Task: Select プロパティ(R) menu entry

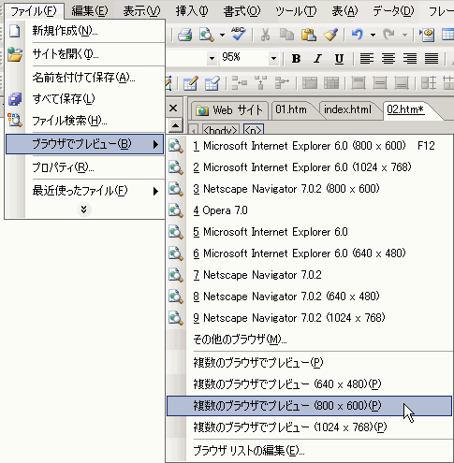Action: (85, 167)
